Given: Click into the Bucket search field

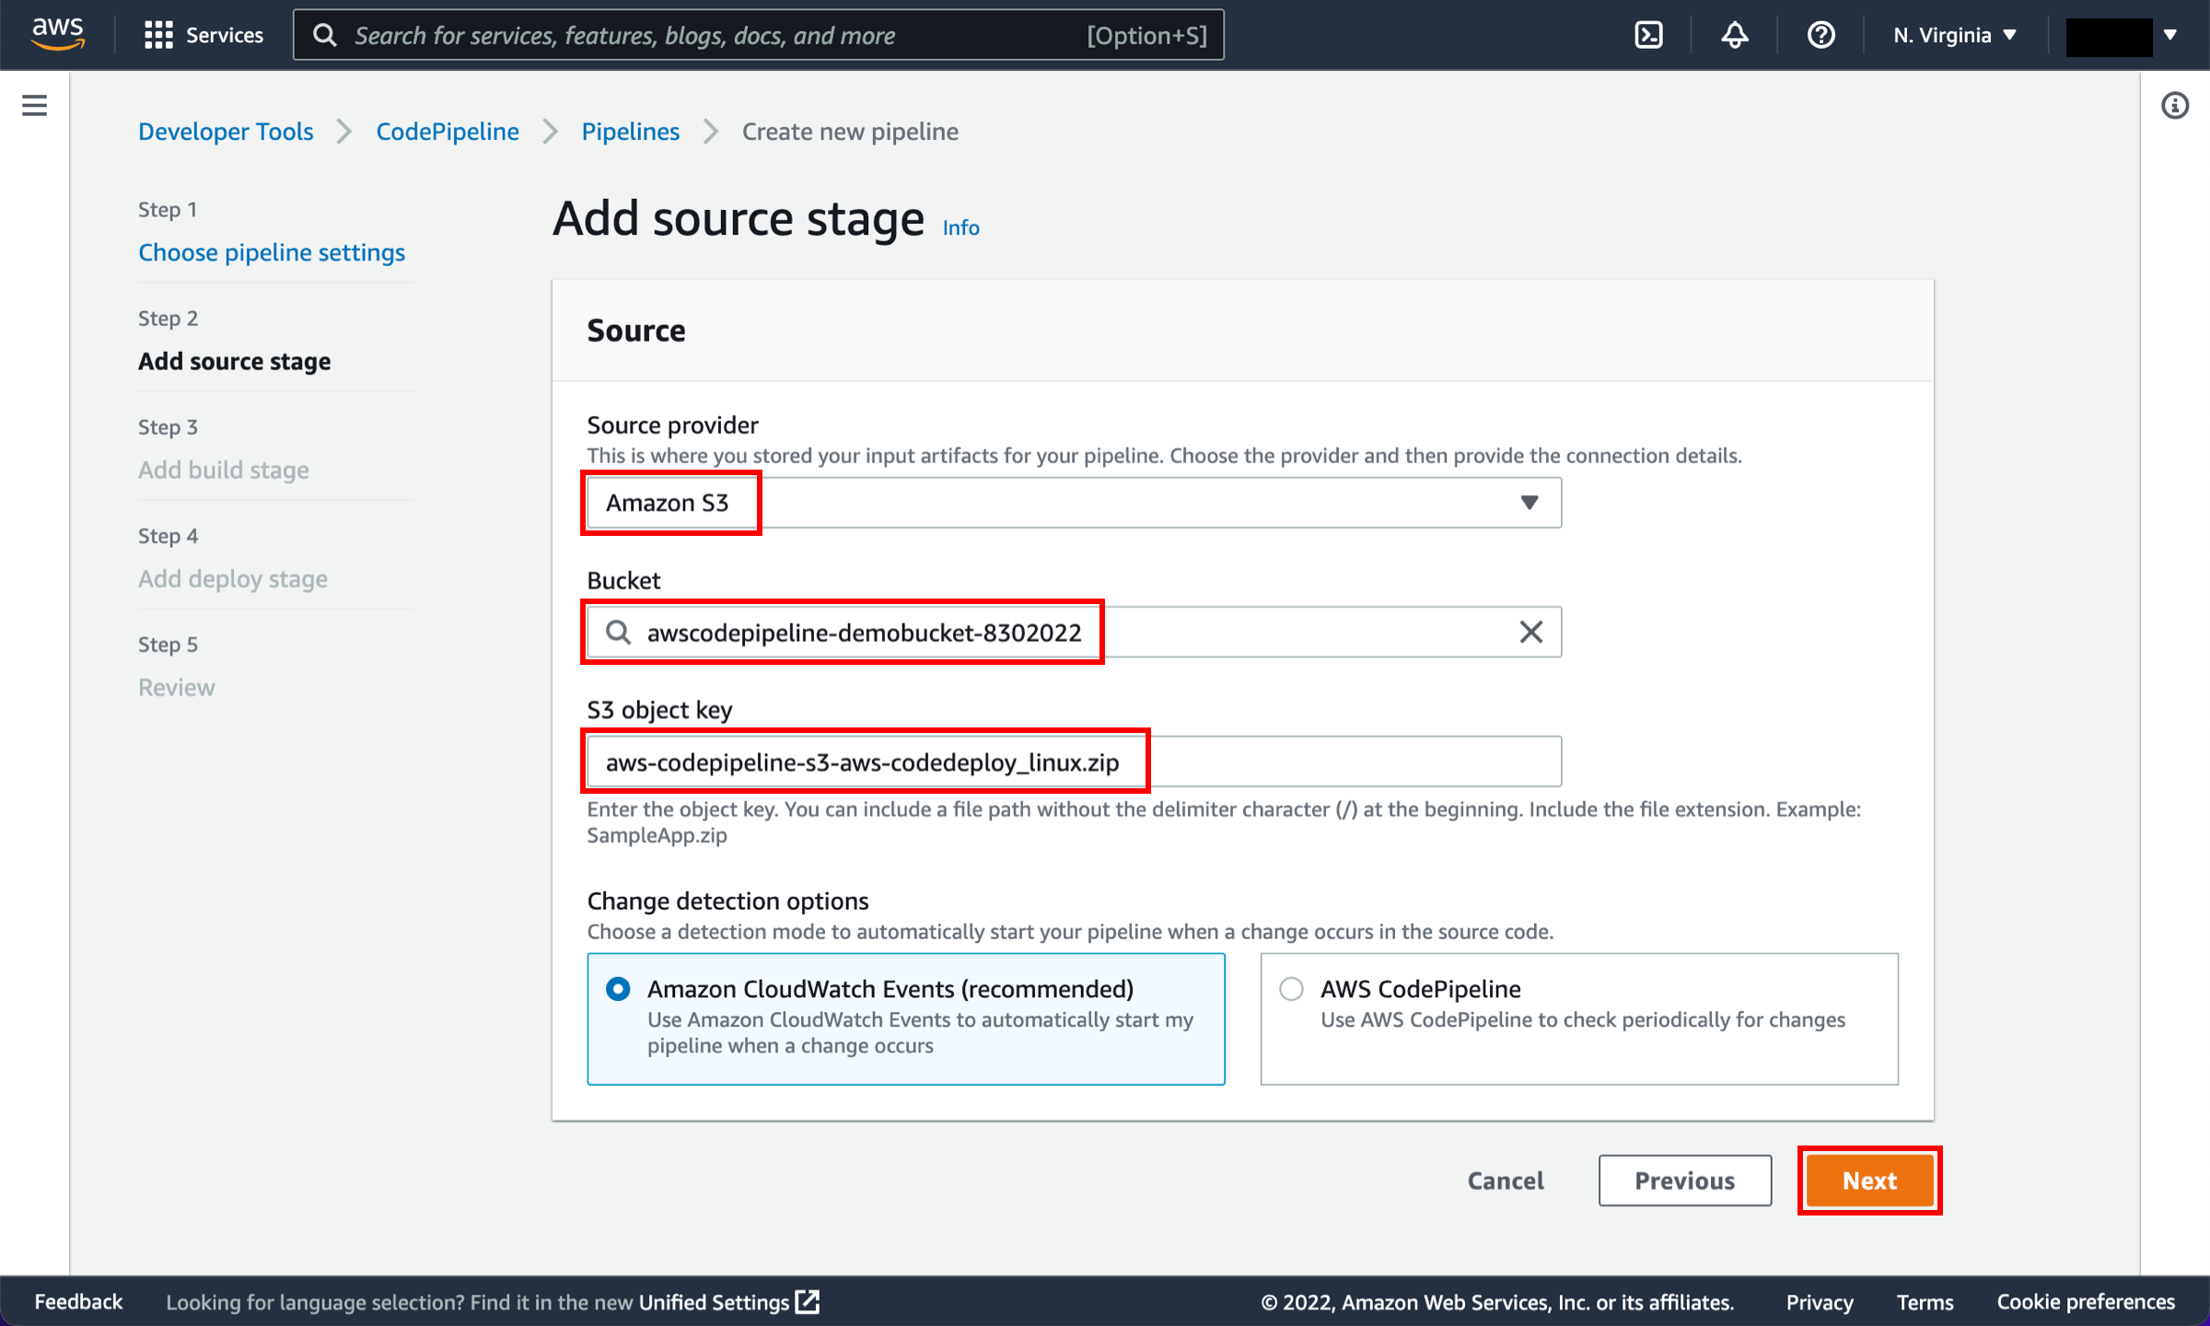Looking at the screenshot, I should point(1075,632).
